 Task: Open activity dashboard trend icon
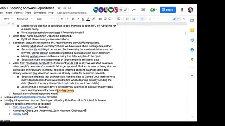coord(134,10)
